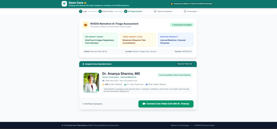Click Dr. Ananya Sharma's profile photo
Image resolution: width=277 pixels, height=129 pixels.
point(91,83)
